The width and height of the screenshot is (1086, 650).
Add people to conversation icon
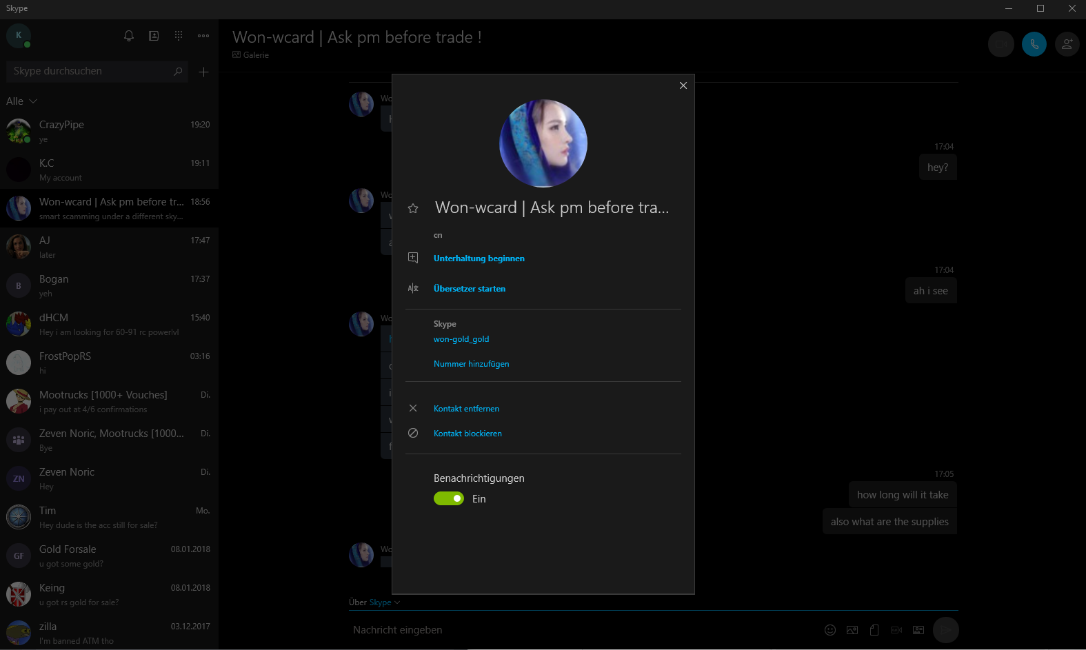coord(1067,44)
